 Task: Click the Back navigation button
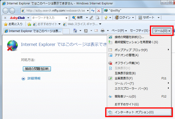tap(5, 11)
